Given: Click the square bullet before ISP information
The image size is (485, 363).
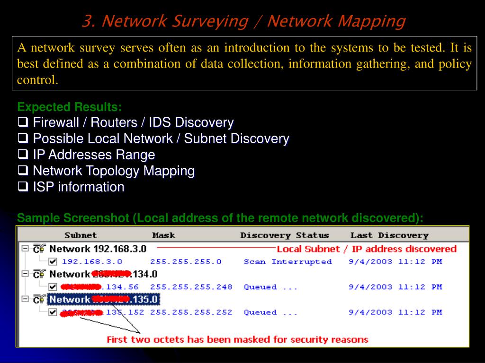Looking at the screenshot, I should coord(23,186).
